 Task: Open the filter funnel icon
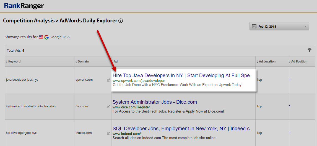click(309, 50)
